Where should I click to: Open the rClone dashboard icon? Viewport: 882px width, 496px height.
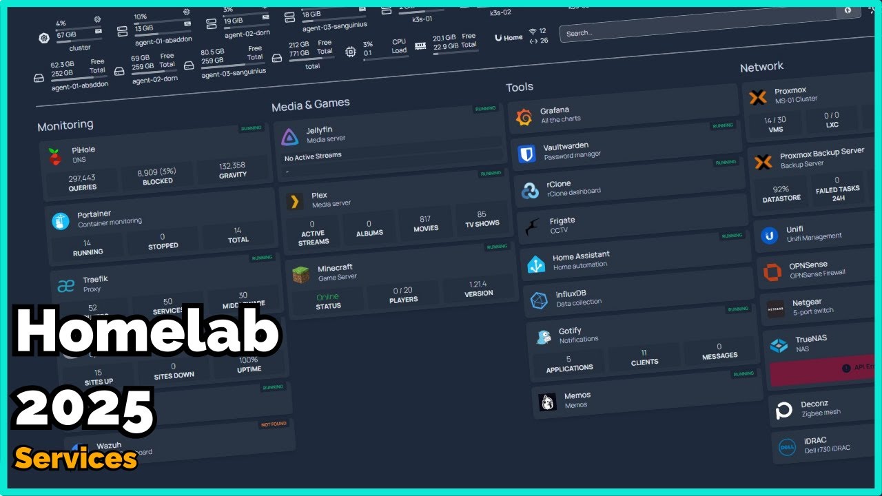(x=530, y=191)
